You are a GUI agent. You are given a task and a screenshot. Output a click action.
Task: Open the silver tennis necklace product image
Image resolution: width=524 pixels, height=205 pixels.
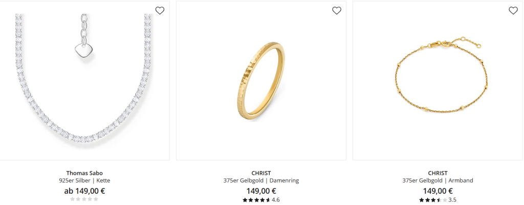(84, 81)
